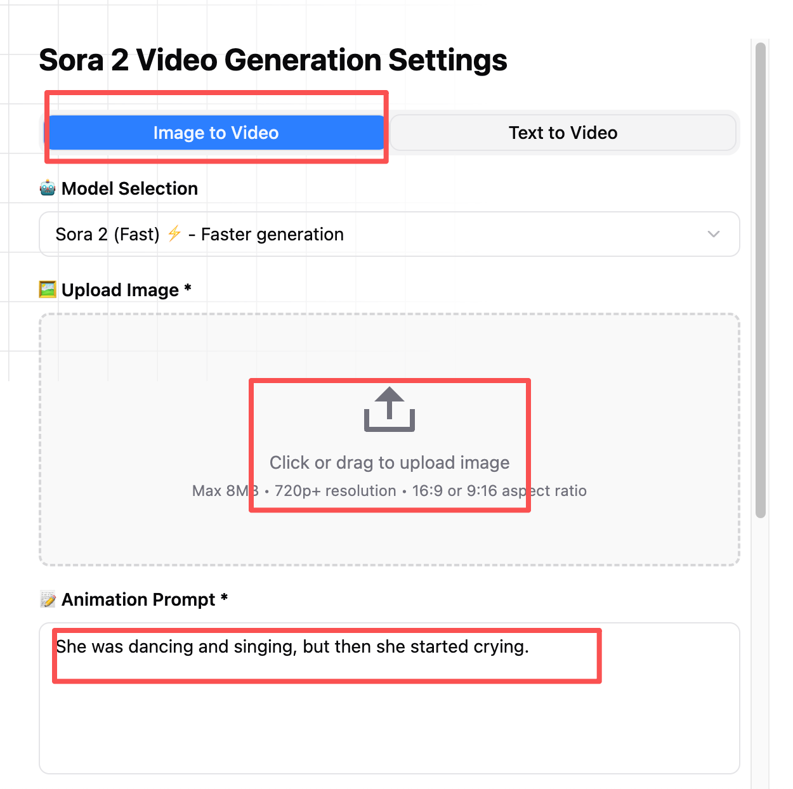Click the upload arrow icon

[389, 410]
